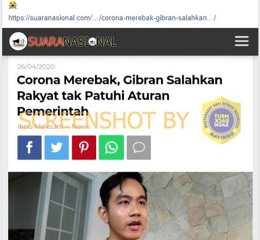Share the article via WhatsApp
Viewport: 260px width, 240px height.
(x=111, y=147)
